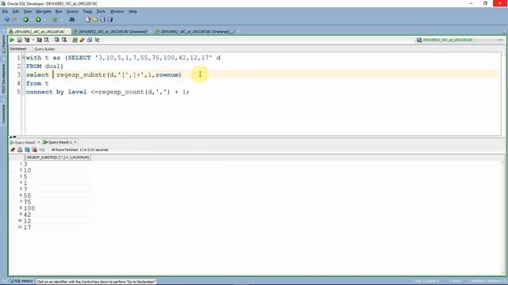The image size is (508, 285).
Task: Click the Autotrace icon
Action: point(39,40)
